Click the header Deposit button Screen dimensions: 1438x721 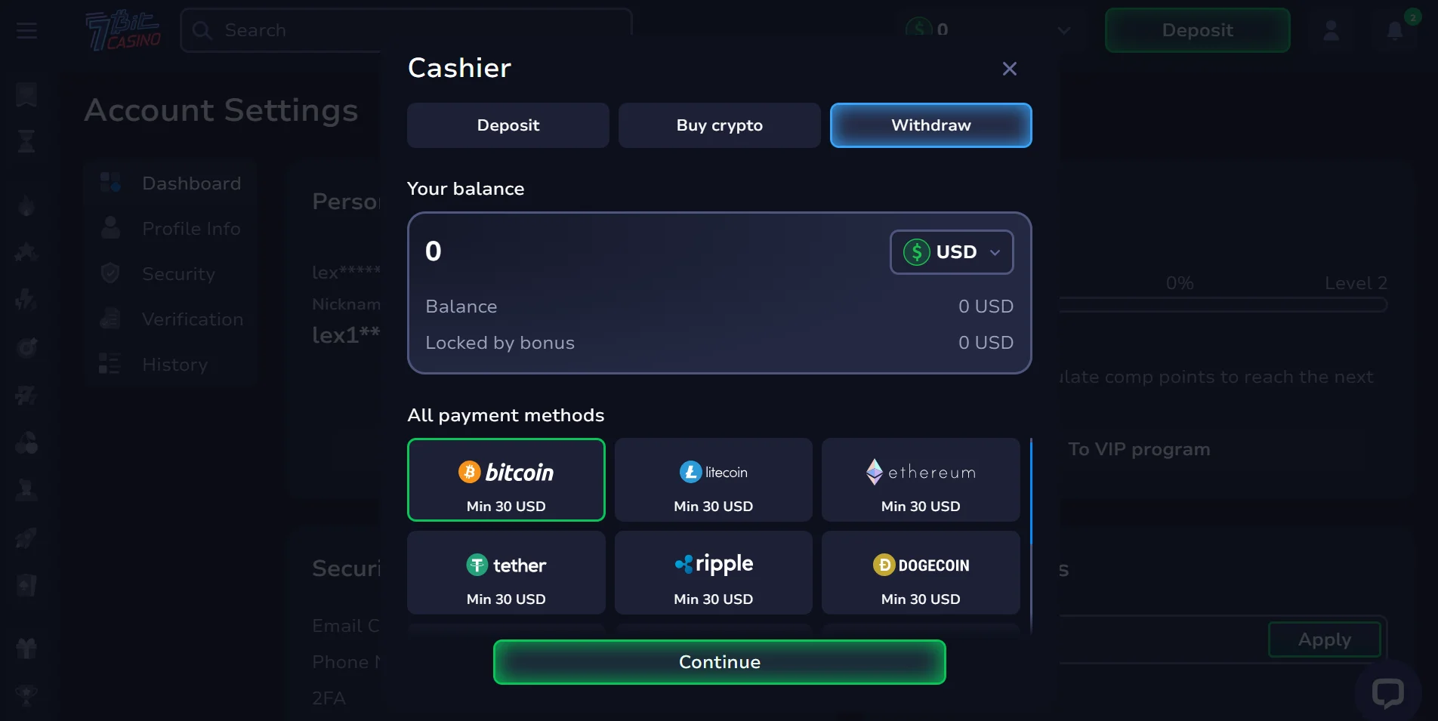click(1197, 30)
